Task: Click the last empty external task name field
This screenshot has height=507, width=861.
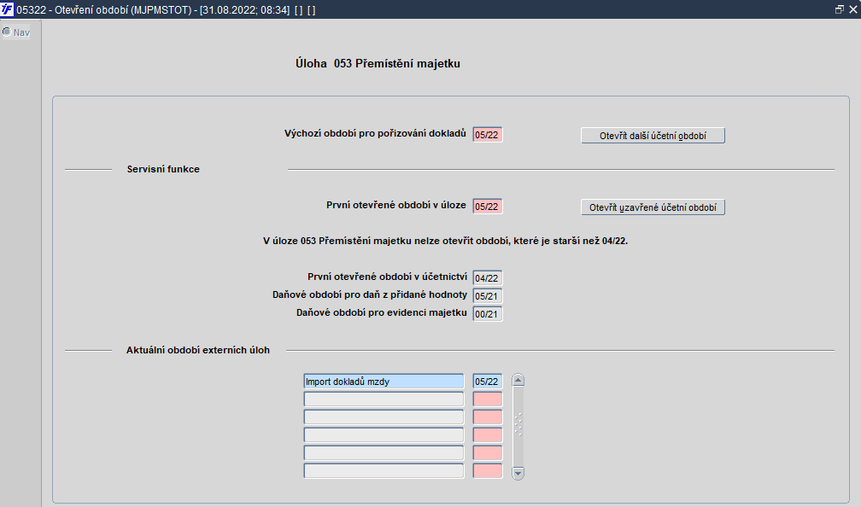Action: click(x=383, y=471)
